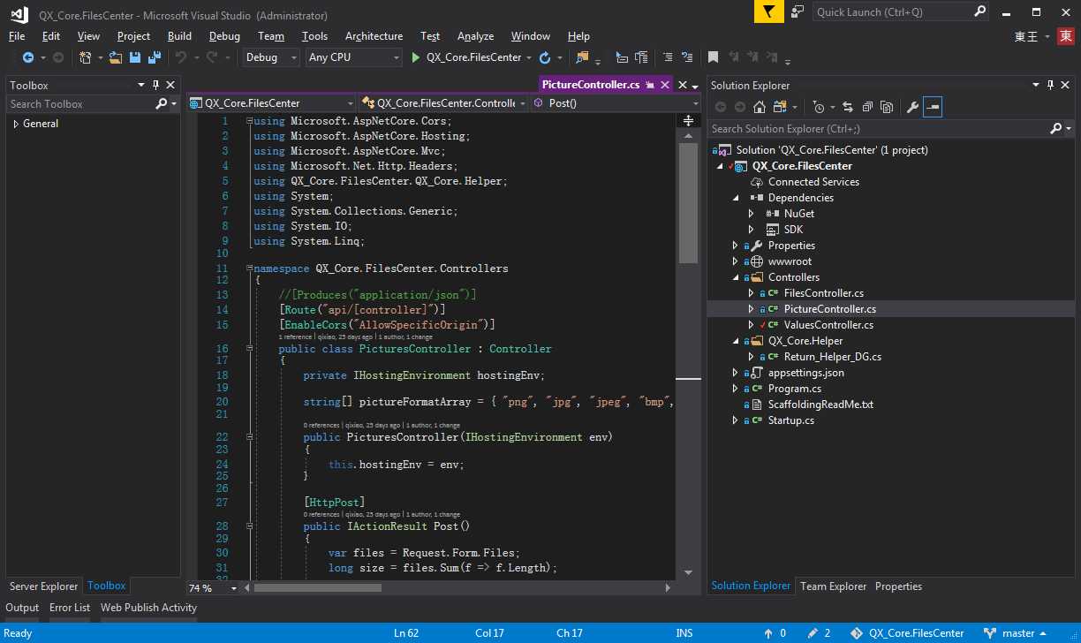Toggle keep-open pin on PictureController.cs tab
This screenshot has height=643, width=1081.
click(650, 85)
